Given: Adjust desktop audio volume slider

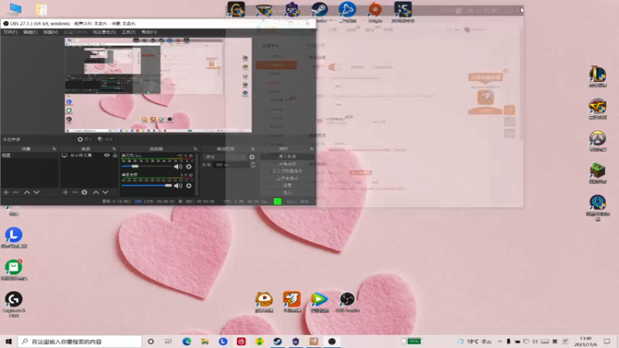Looking at the screenshot, I should pos(147,186).
